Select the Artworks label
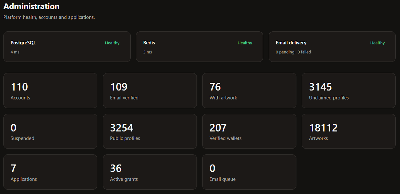 [318, 138]
